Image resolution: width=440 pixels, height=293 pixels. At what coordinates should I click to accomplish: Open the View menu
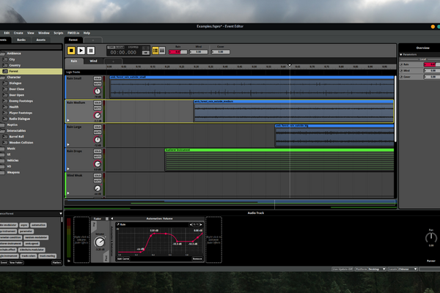(x=31, y=33)
